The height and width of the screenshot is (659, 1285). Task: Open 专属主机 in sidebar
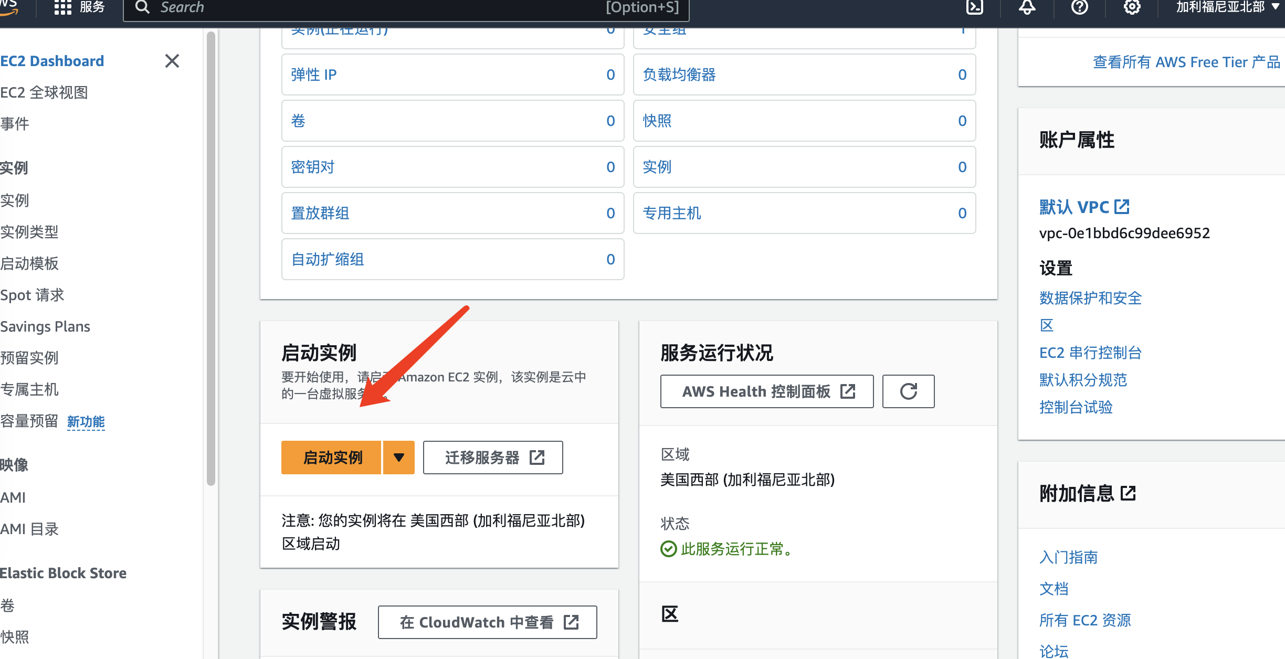(29, 389)
